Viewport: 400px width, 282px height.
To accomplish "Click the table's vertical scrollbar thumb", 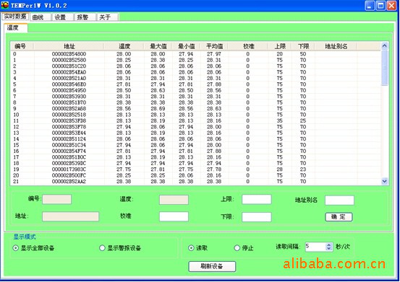I will coord(384,68).
